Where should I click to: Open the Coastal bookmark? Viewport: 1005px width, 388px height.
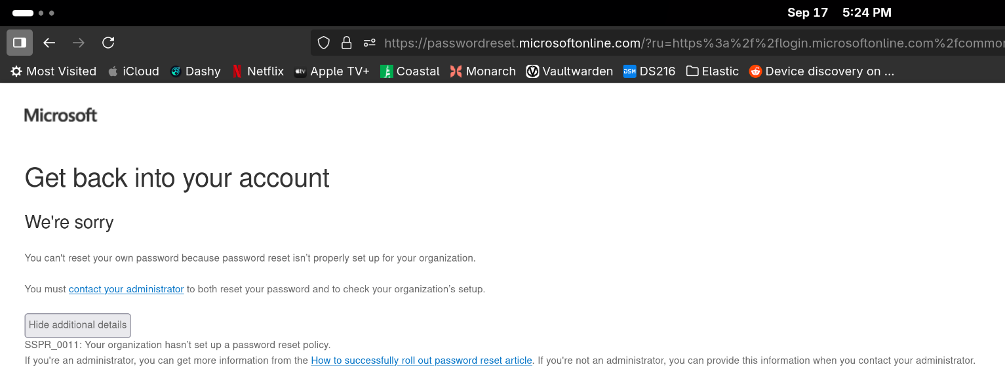410,71
